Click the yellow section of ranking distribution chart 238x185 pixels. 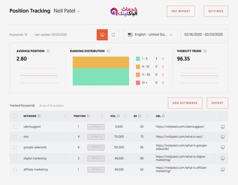[x=101, y=62]
